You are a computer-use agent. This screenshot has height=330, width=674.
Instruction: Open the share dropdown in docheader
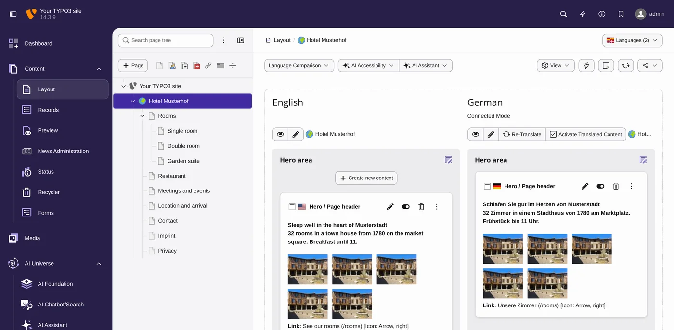[x=650, y=65]
